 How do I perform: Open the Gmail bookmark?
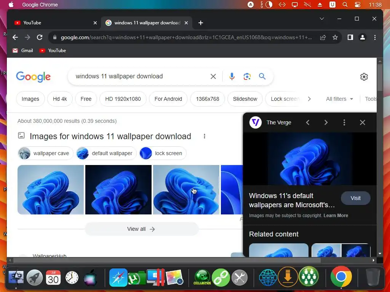click(23, 51)
